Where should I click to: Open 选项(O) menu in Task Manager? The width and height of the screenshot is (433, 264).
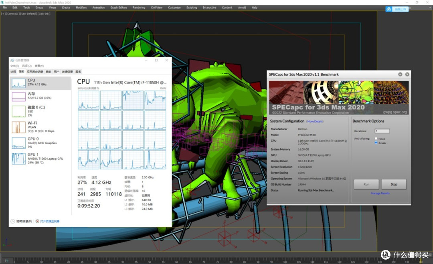[x=27, y=66]
